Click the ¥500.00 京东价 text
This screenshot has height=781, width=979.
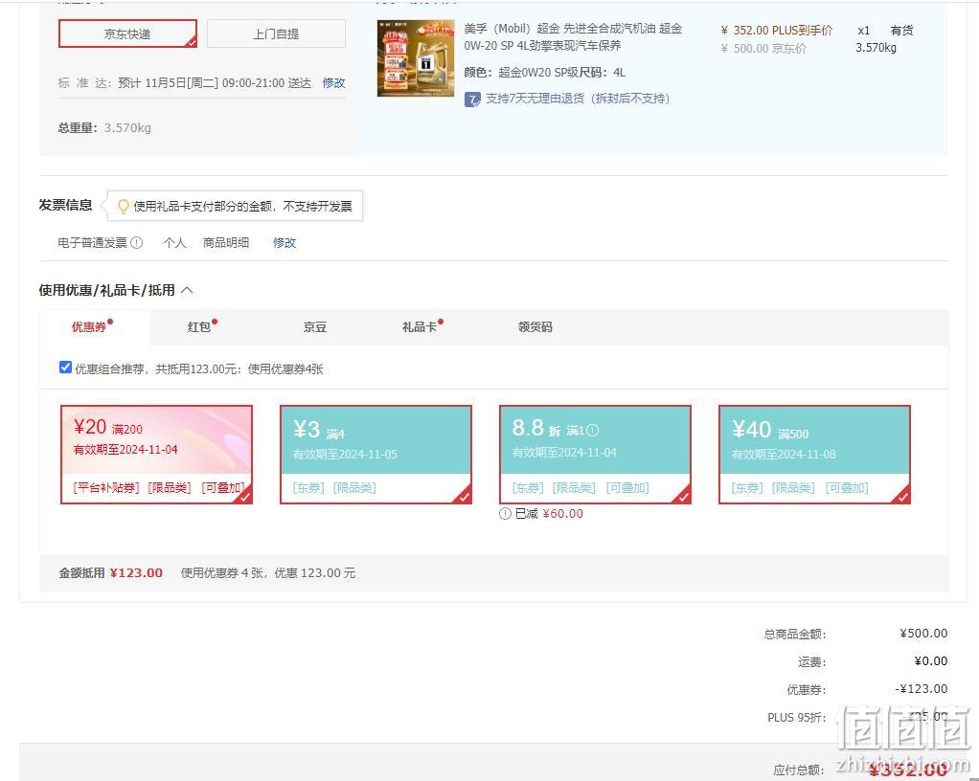pos(763,48)
